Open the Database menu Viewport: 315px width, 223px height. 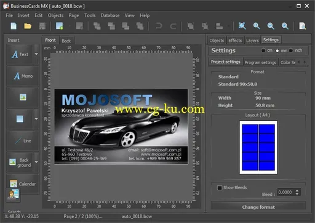tap(110, 15)
